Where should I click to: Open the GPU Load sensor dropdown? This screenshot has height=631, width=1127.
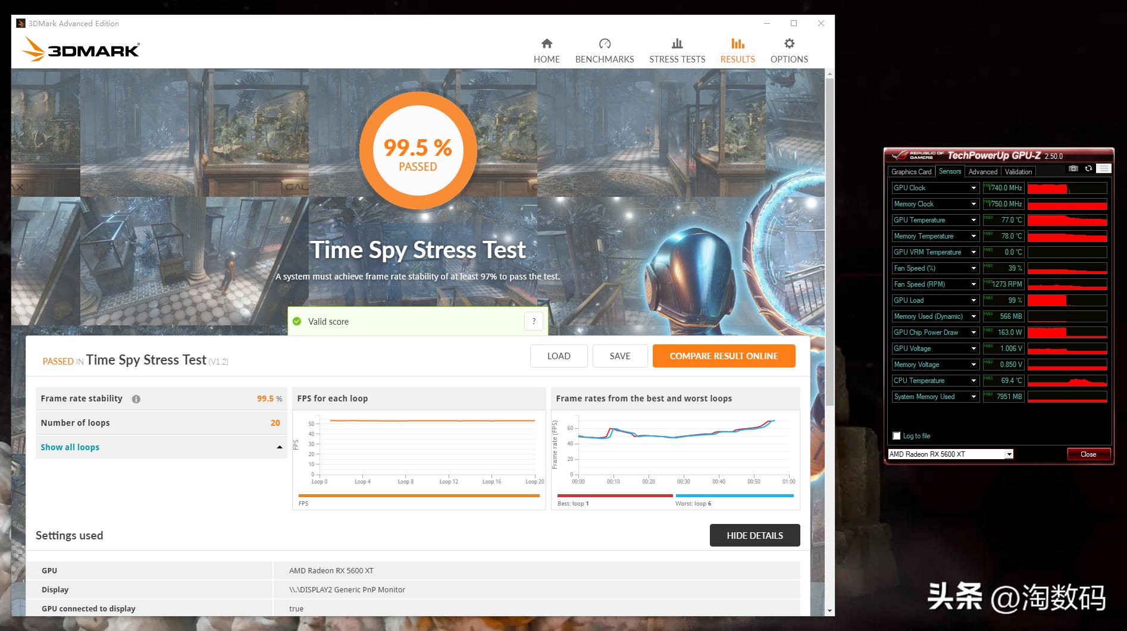pyautogui.click(x=973, y=300)
